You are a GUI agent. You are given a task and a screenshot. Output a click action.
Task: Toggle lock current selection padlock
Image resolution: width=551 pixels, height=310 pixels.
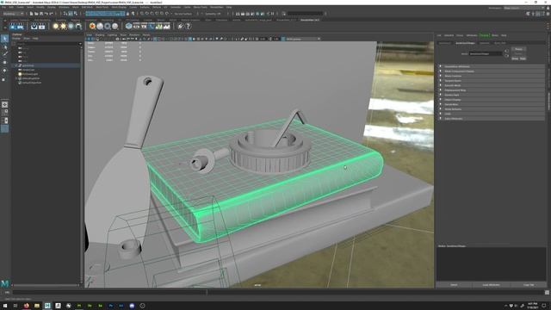pyautogui.click(x=127, y=14)
